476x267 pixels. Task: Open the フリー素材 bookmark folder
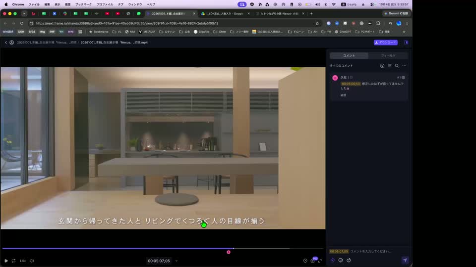coord(239,32)
